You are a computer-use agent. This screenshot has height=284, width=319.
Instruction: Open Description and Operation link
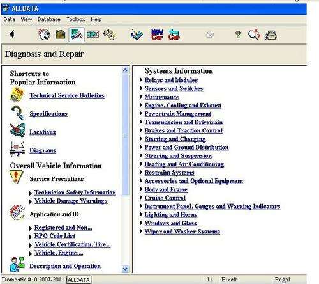tap(65, 266)
